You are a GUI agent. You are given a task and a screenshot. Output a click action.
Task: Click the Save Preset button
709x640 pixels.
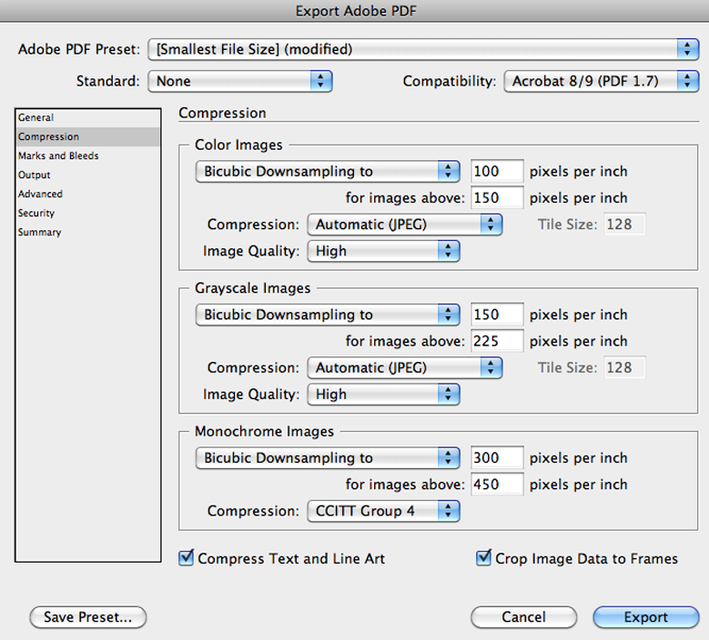(x=88, y=617)
